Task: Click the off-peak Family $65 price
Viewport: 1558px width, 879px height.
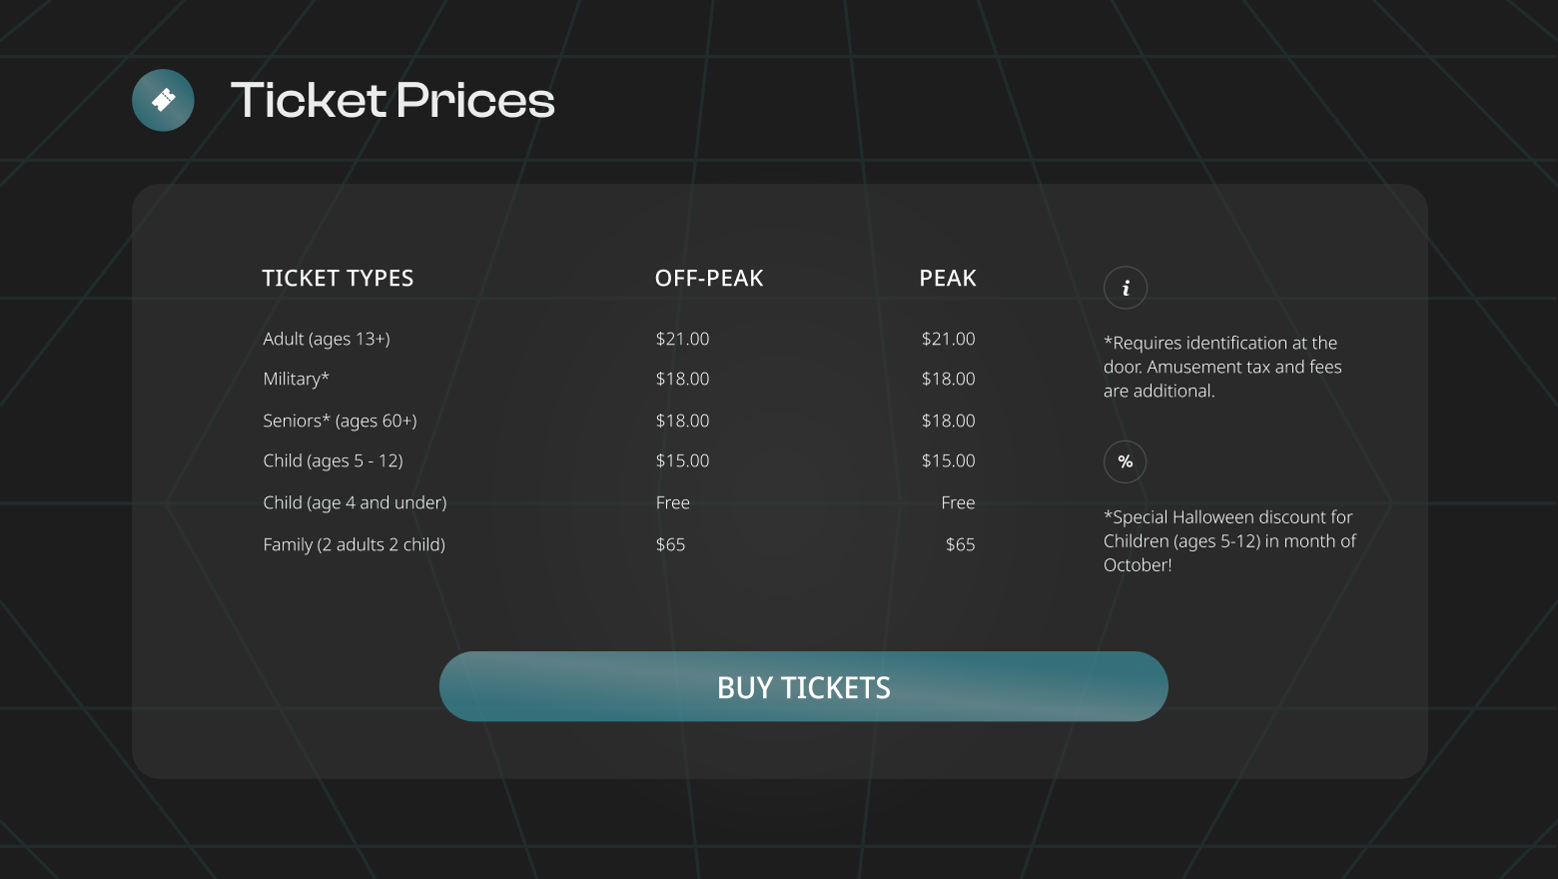Action: click(x=670, y=544)
